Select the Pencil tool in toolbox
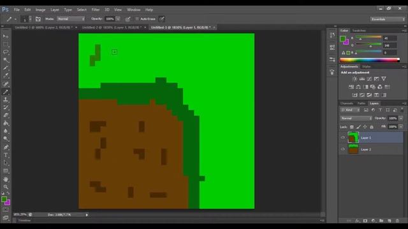408x229 pixels. tap(6, 92)
